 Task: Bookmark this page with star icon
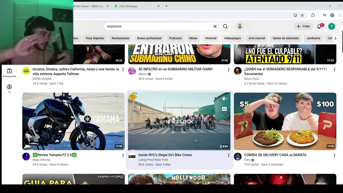tap(302, 15)
